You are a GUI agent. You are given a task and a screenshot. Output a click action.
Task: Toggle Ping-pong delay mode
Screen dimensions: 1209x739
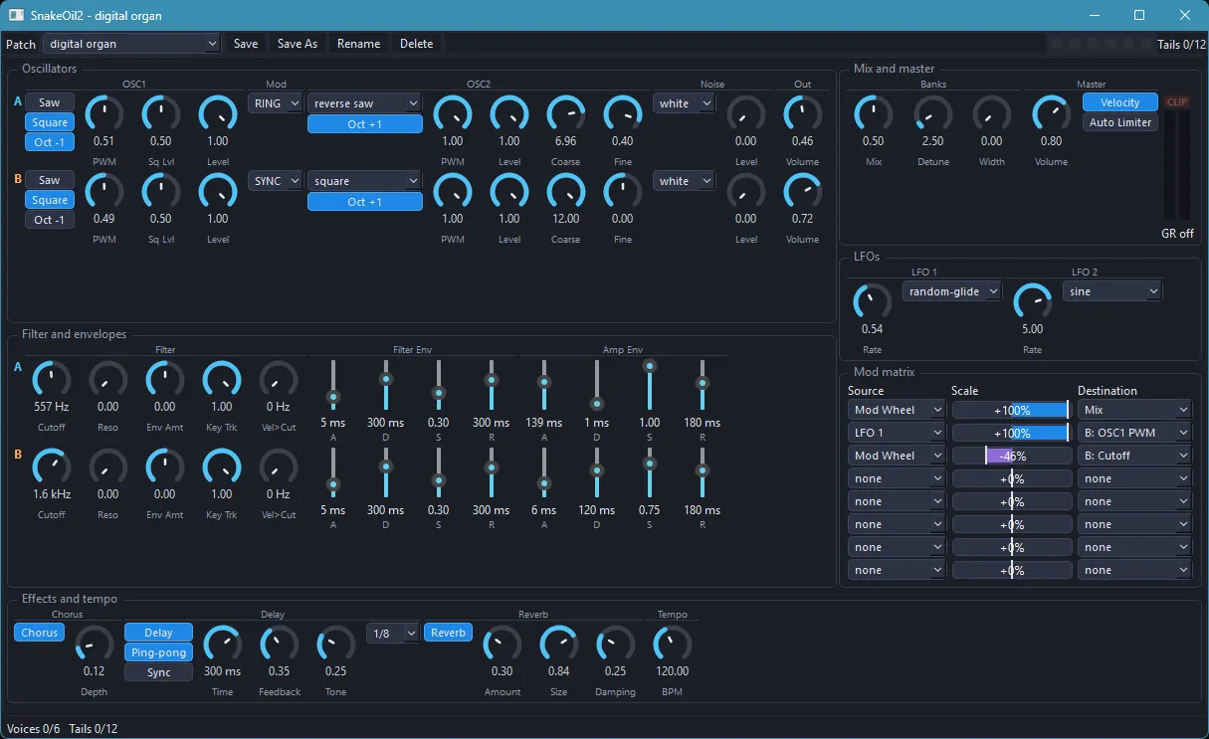click(x=158, y=652)
